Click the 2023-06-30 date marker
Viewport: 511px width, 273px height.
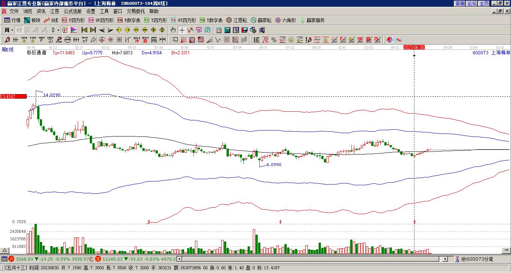[x=414, y=48]
